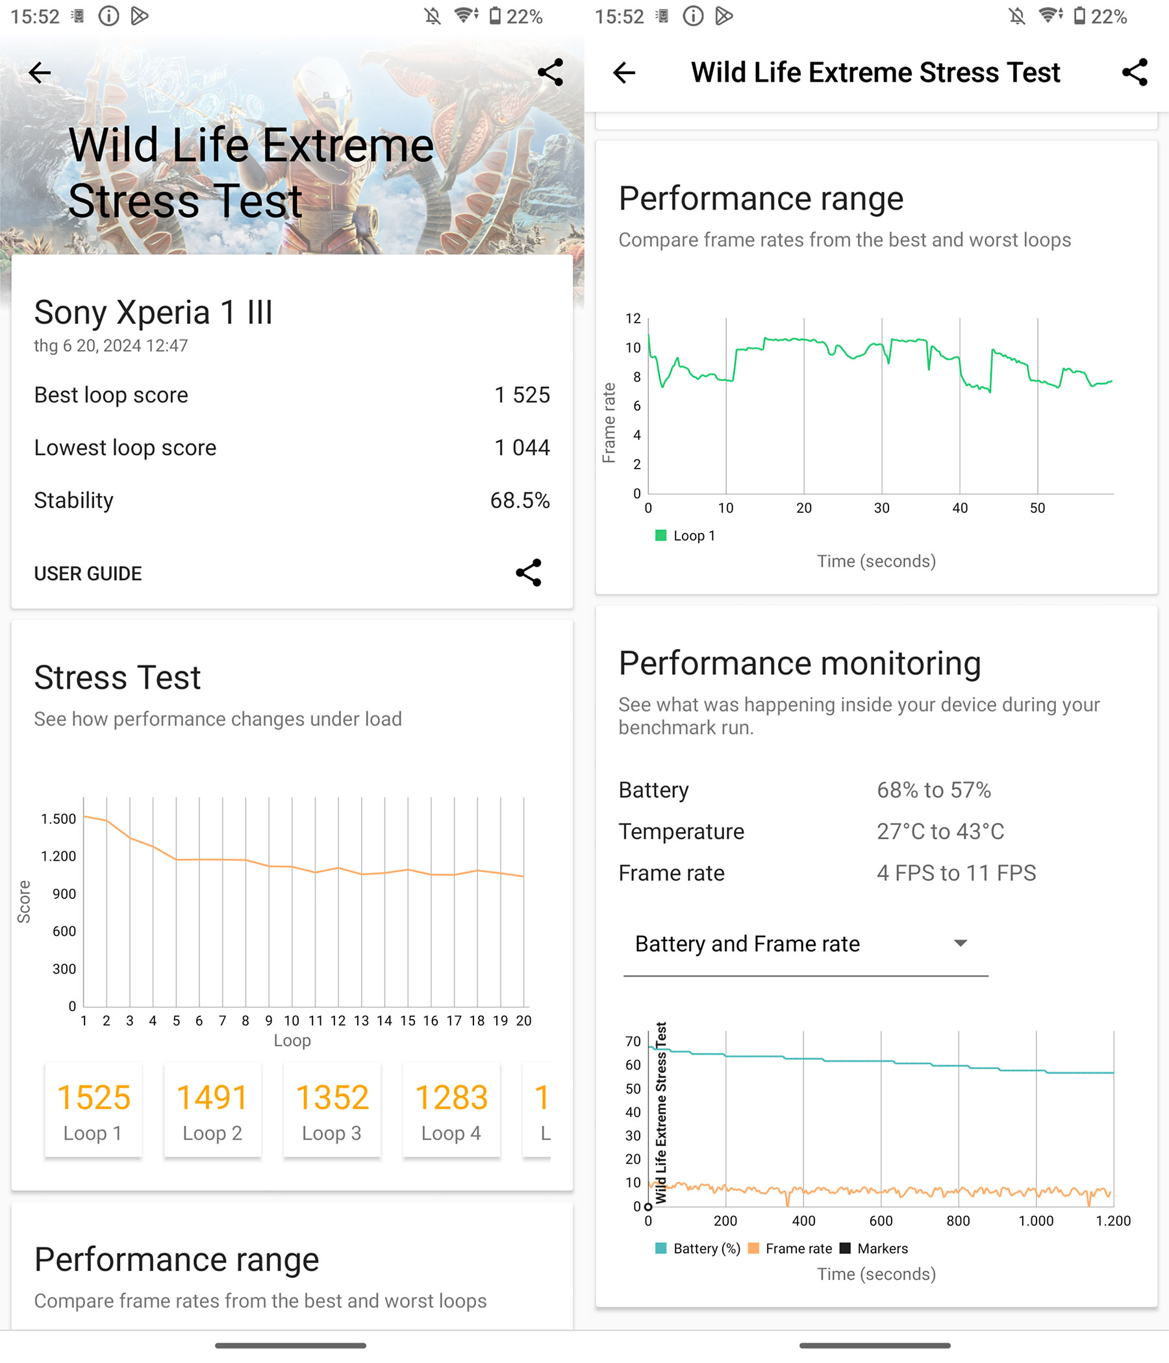Tap the Wi-Fi icon in the left status bar
Viewport: 1169px width, 1363px height.
(467, 16)
